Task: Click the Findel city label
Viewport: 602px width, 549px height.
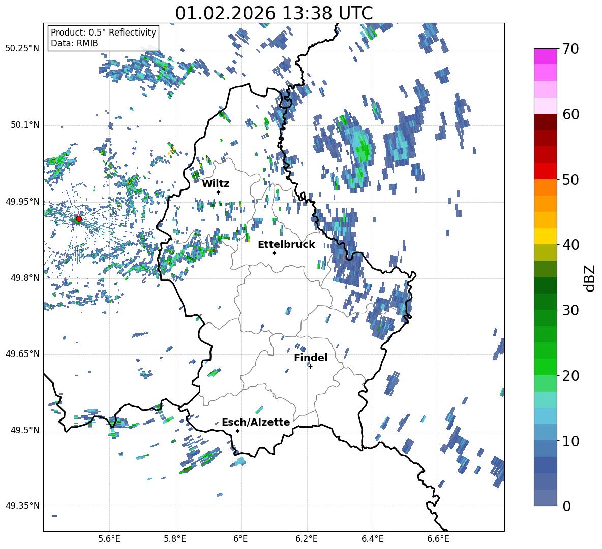Action: click(x=311, y=358)
